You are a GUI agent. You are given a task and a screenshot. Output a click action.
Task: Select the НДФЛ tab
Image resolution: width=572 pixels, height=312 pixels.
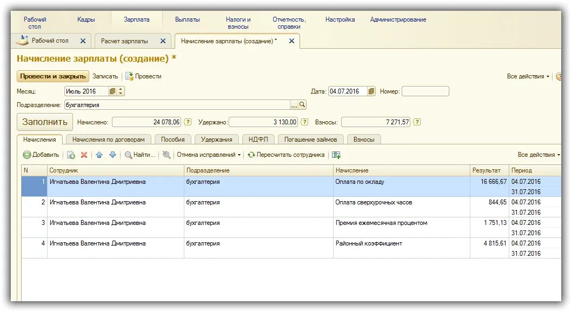(x=258, y=140)
